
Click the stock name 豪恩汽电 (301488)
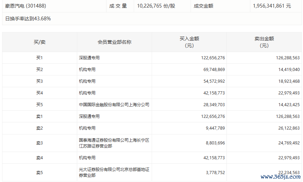point(26,6)
